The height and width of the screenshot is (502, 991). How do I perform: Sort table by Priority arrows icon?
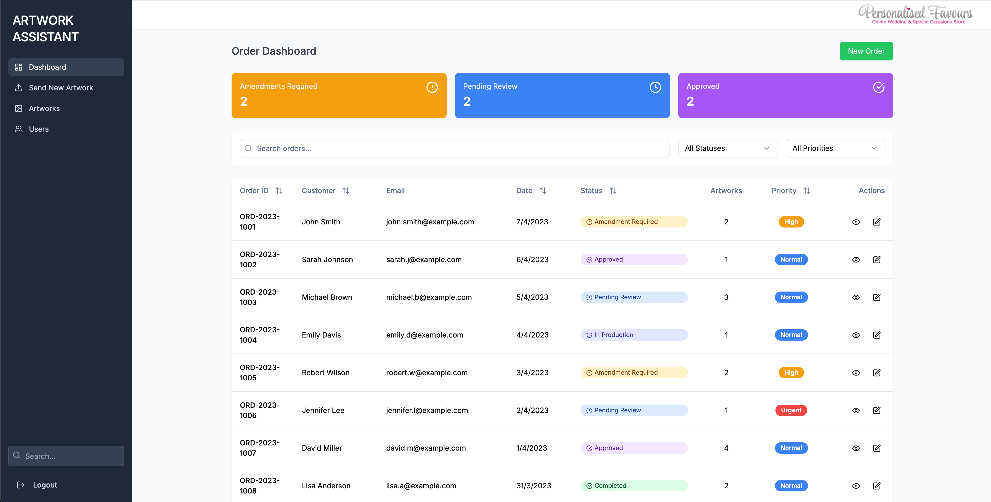click(807, 191)
